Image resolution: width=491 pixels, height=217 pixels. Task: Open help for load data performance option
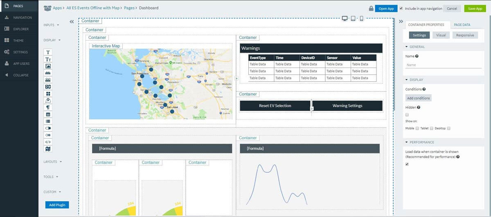[x=458, y=157]
